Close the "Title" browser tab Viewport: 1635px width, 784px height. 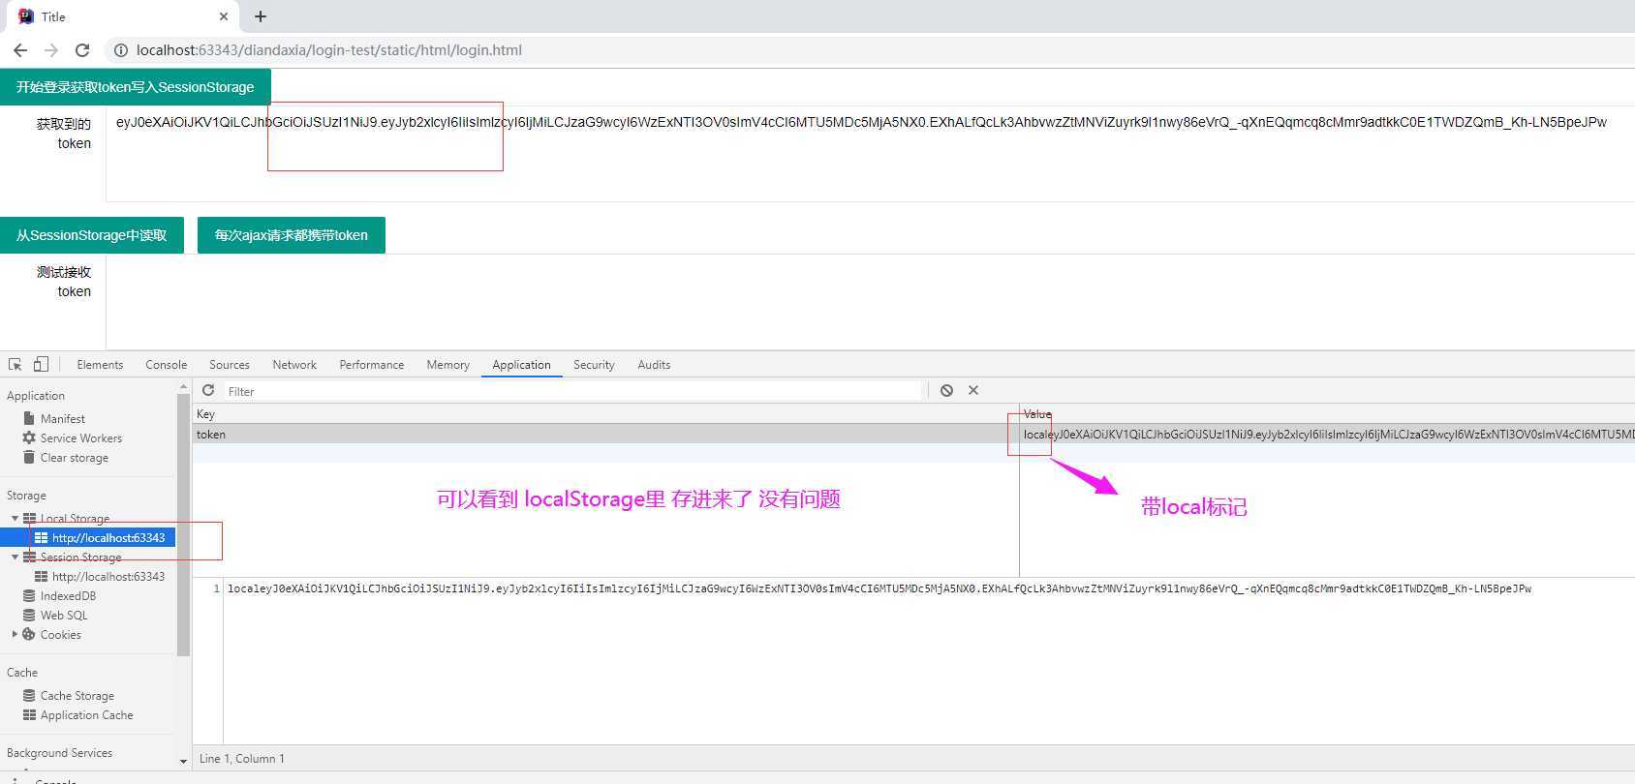(224, 16)
